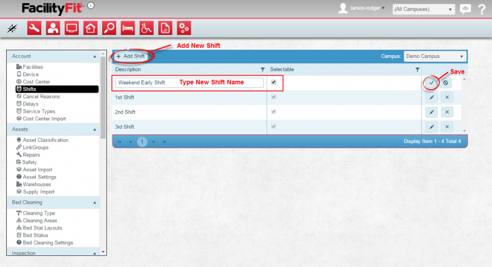The height and width of the screenshot is (267, 492).
Task: Edit the 1st Shift with pencil icon
Action: point(431,97)
